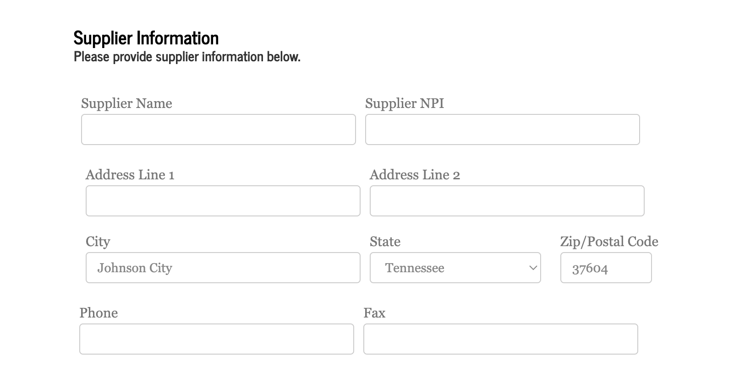Click the "Phone" label text
The width and height of the screenshot is (734, 377).
pyautogui.click(x=99, y=313)
